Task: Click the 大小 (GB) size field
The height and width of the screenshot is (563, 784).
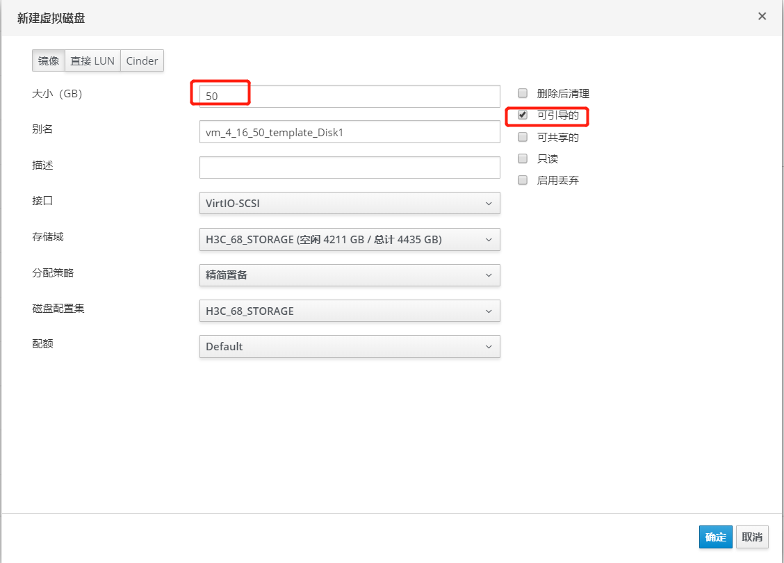Action: 349,96
